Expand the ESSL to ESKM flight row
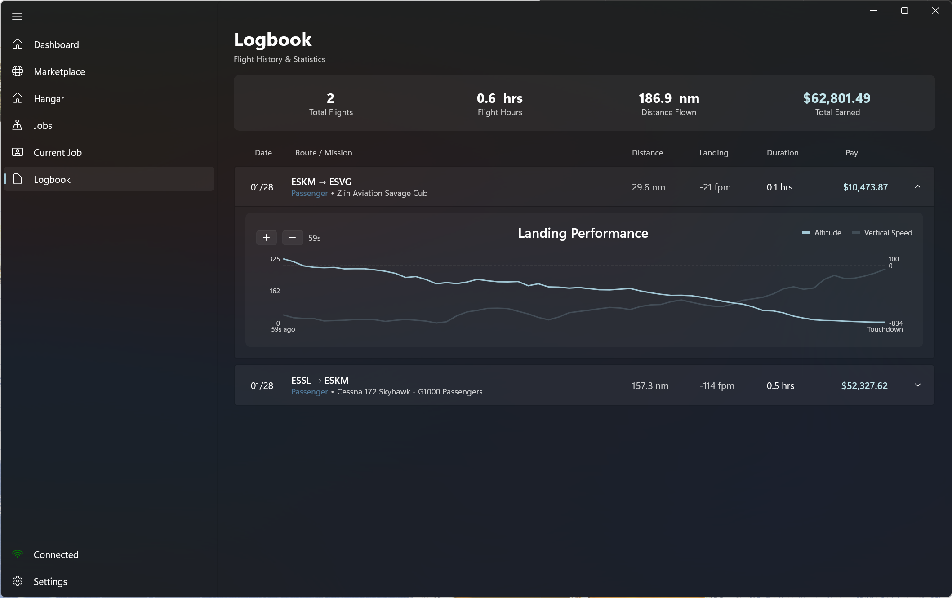952x598 pixels. 917,385
